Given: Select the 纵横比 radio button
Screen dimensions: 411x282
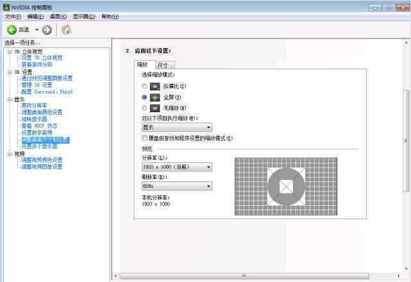Looking at the screenshot, I should (144, 86).
